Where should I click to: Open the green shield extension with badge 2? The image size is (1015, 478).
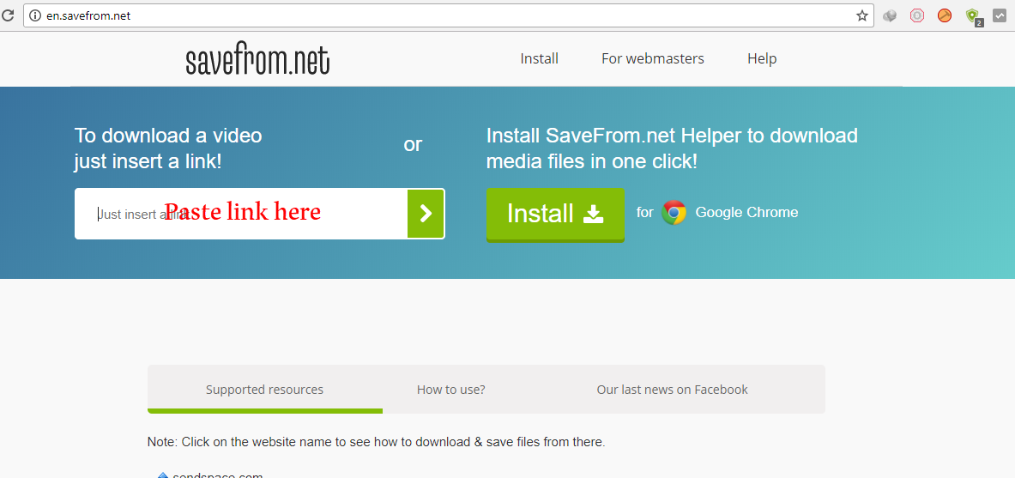tap(973, 17)
